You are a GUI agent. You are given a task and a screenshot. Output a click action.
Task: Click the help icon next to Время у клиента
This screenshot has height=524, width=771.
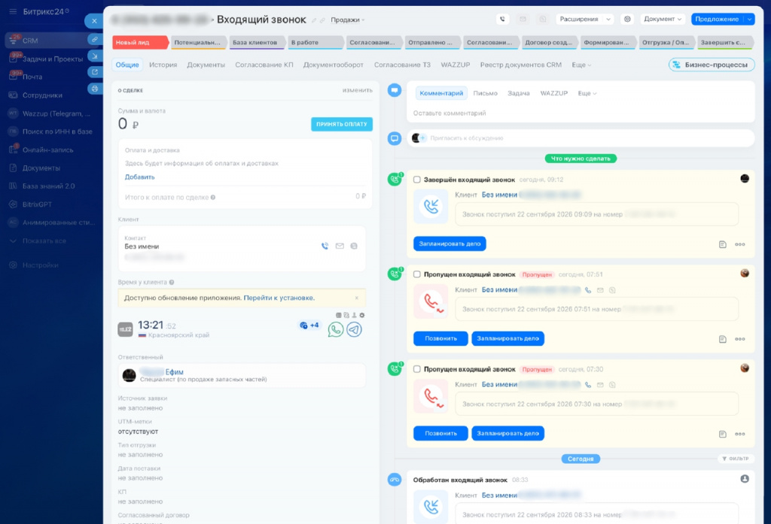pos(172,283)
